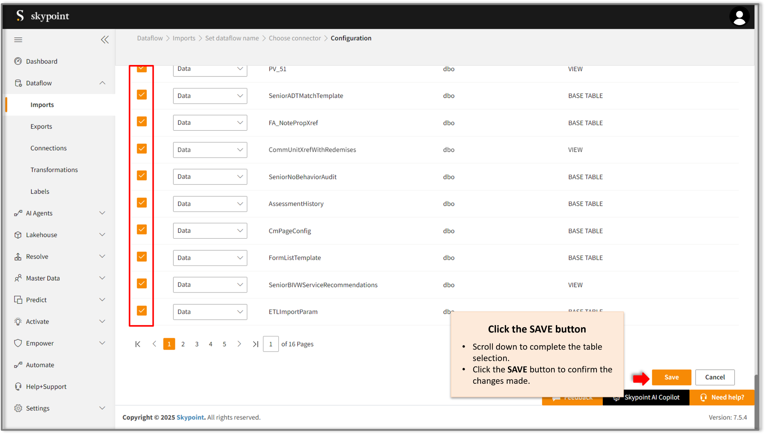Click the Cancel button
765x434 pixels.
tap(715, 377)
